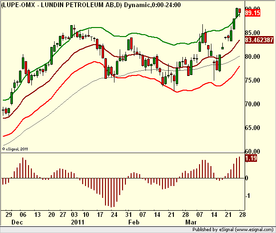Click the 70.00 price axis label

(252, 104)
